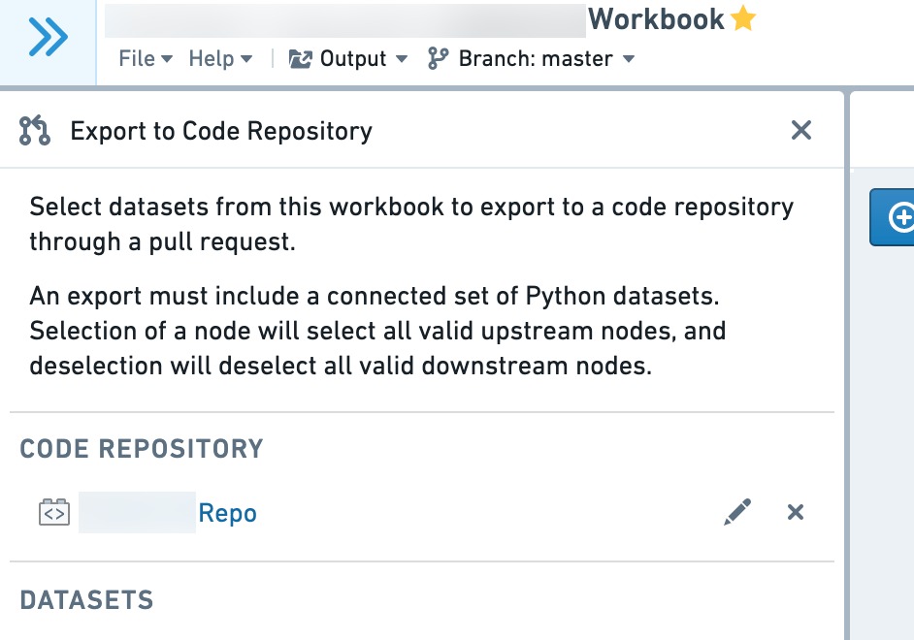Expand the sidebar with double chevron icon
The width and height of the screenshot is (914, 640).
(48, 37)
